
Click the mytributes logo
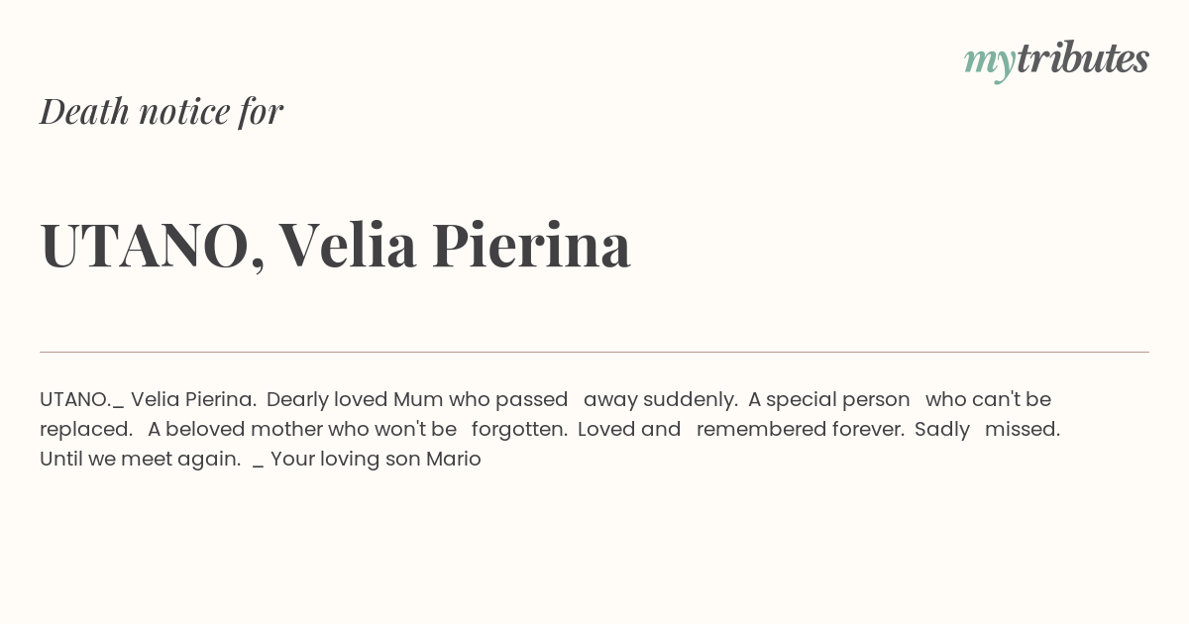pyautogui.click(x=1056, y=60)
